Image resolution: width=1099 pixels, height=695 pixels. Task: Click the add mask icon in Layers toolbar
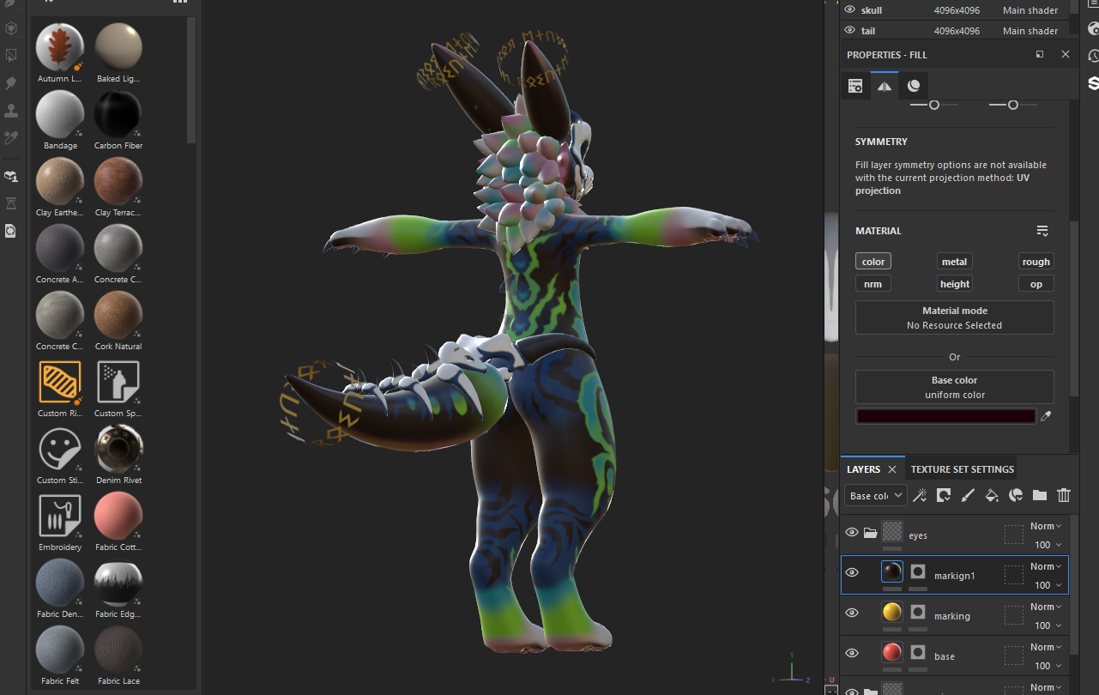click(x=944, y=495)
